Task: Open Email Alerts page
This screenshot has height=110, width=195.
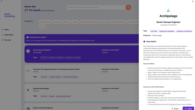Action: (x=9, y=35)
